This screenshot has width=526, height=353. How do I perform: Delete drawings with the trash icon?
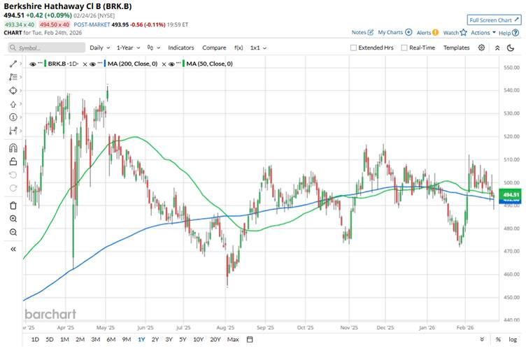(13, 205)
